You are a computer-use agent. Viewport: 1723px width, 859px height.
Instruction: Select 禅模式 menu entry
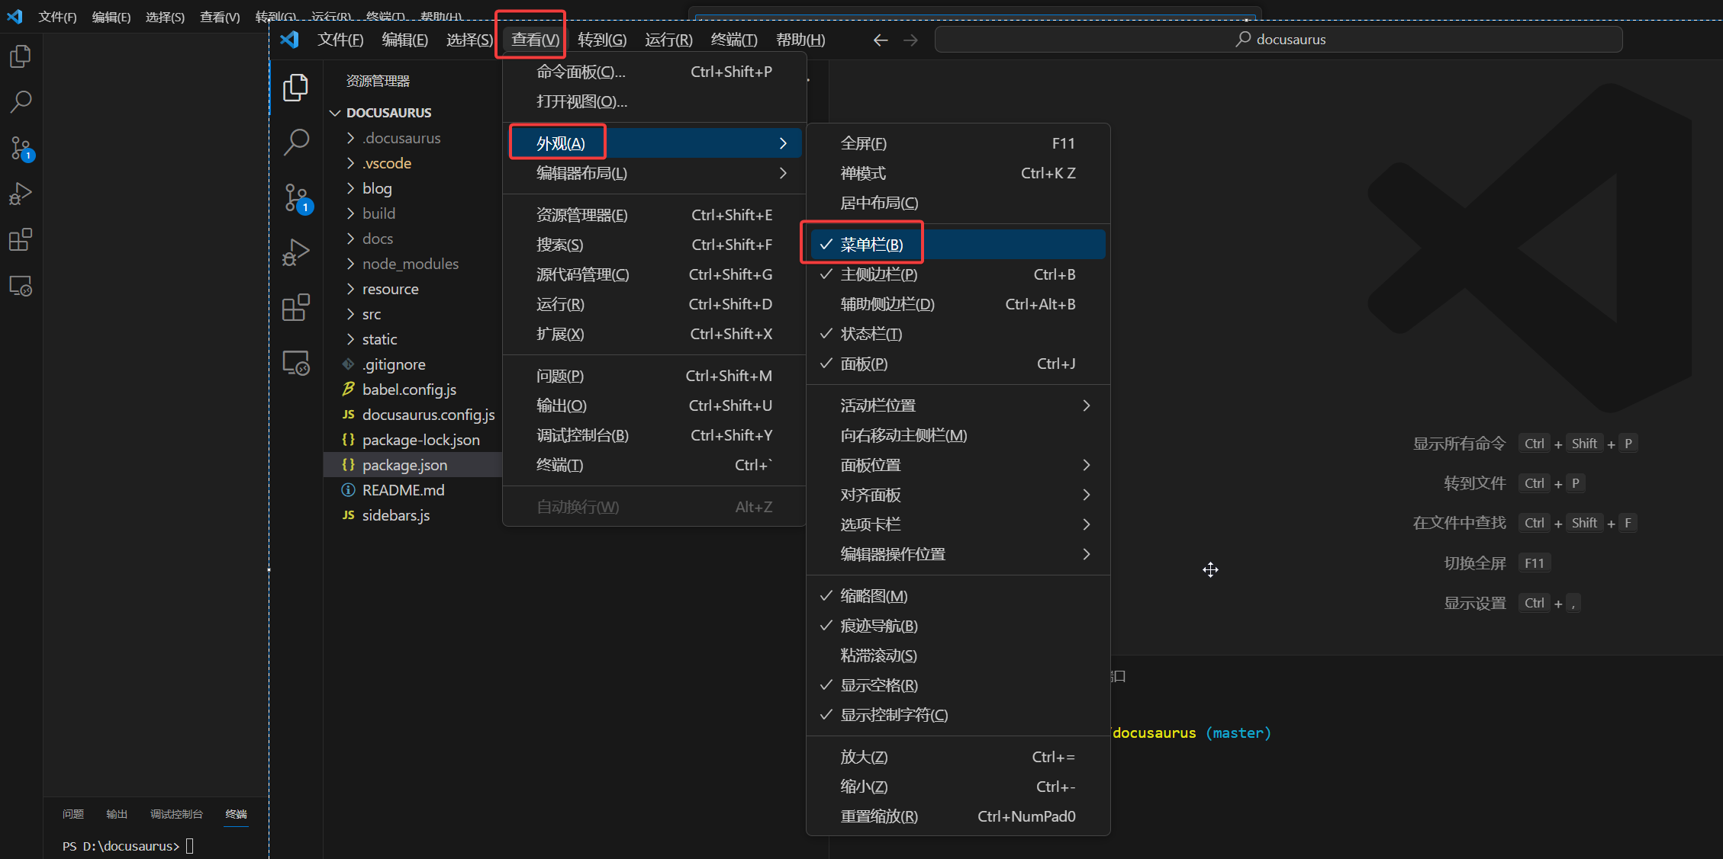click(958, 173)
